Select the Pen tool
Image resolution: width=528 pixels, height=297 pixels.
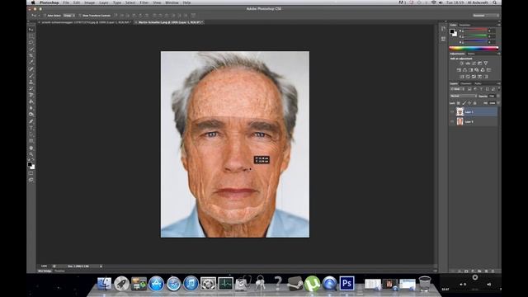[31, 121]
